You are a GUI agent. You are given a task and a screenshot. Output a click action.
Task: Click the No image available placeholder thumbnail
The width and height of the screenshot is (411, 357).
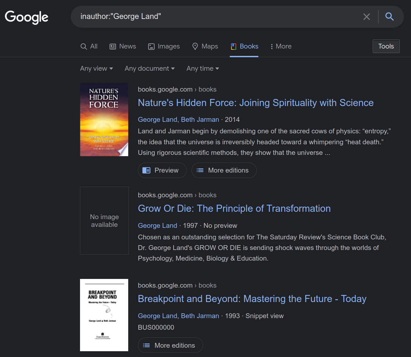104,221
